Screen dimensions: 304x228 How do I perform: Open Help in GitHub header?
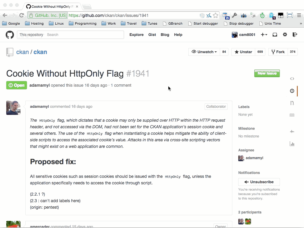(178, 35)
